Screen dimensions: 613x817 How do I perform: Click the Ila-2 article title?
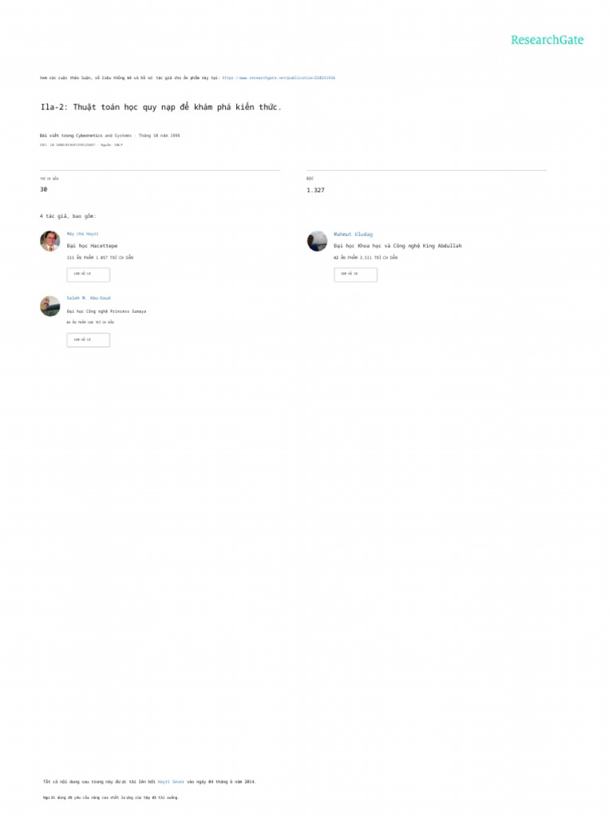click(161, 107)
